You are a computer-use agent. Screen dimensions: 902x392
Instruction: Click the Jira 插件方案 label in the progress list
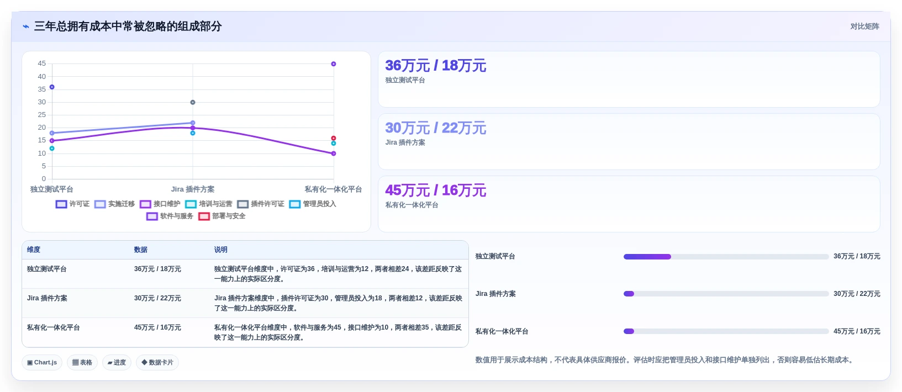(x=495, y=294)
